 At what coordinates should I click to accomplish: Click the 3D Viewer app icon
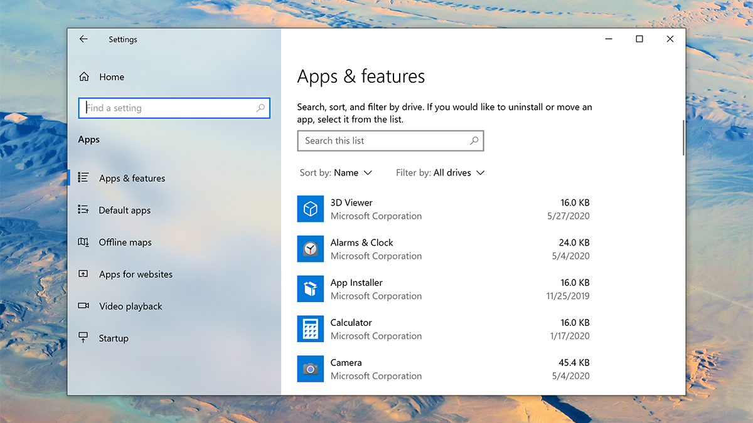[311, 209]
